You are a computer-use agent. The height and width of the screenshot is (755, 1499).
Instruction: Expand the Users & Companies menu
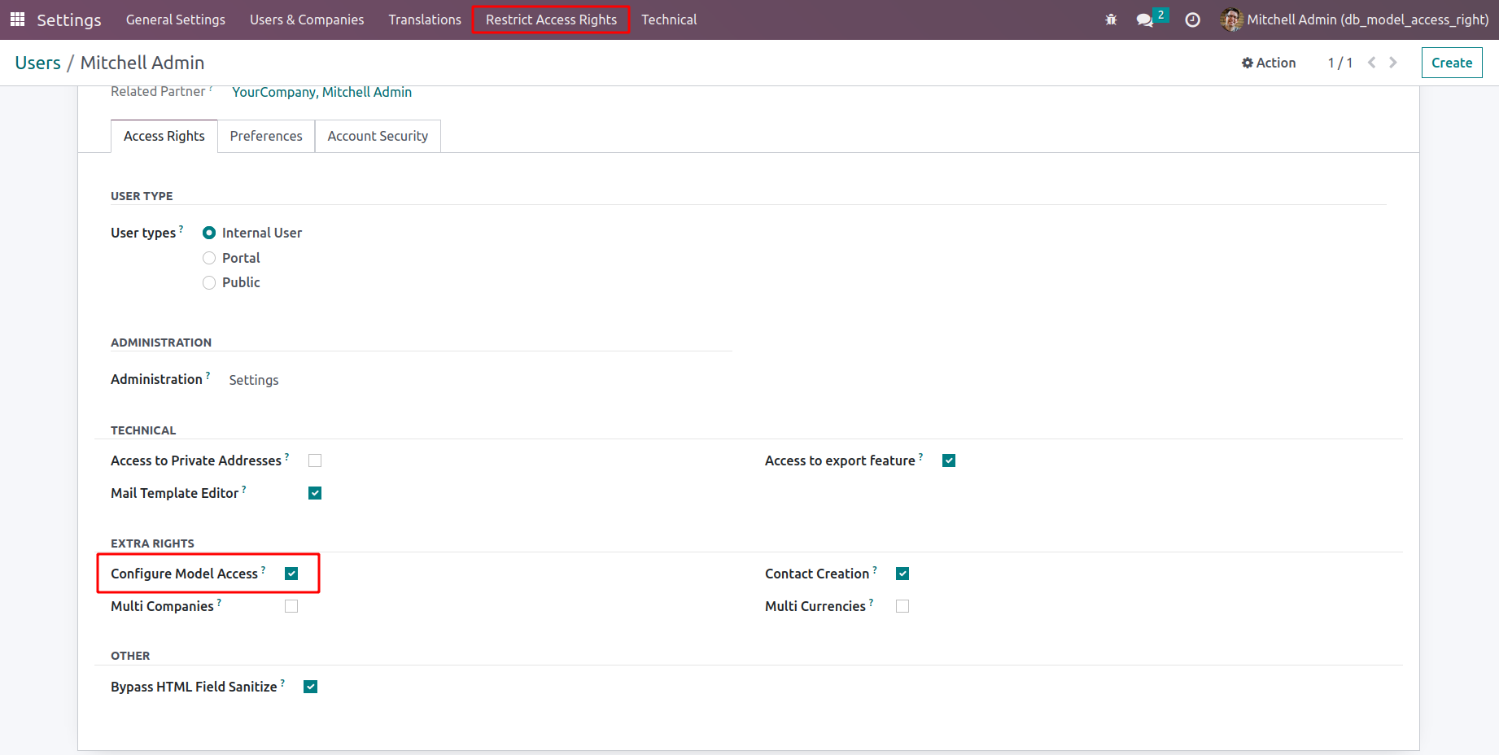[307, 20]
